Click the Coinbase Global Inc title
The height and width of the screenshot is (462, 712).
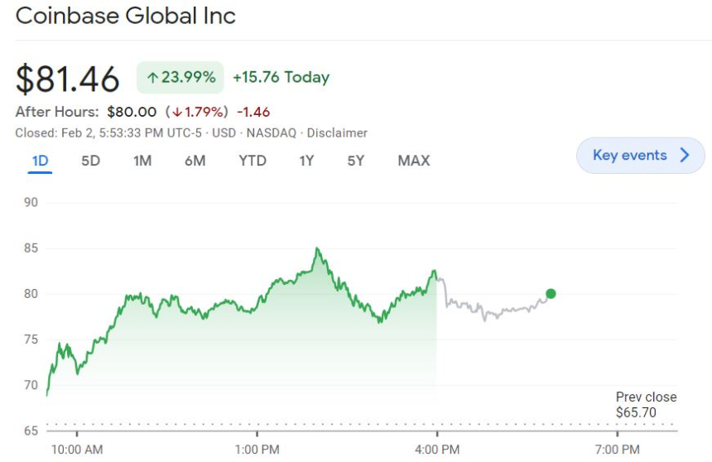126,16
